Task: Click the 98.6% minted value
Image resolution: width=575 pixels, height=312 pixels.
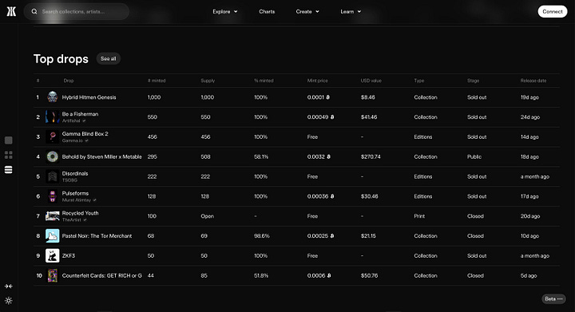Action: click(x=262, y=236)
